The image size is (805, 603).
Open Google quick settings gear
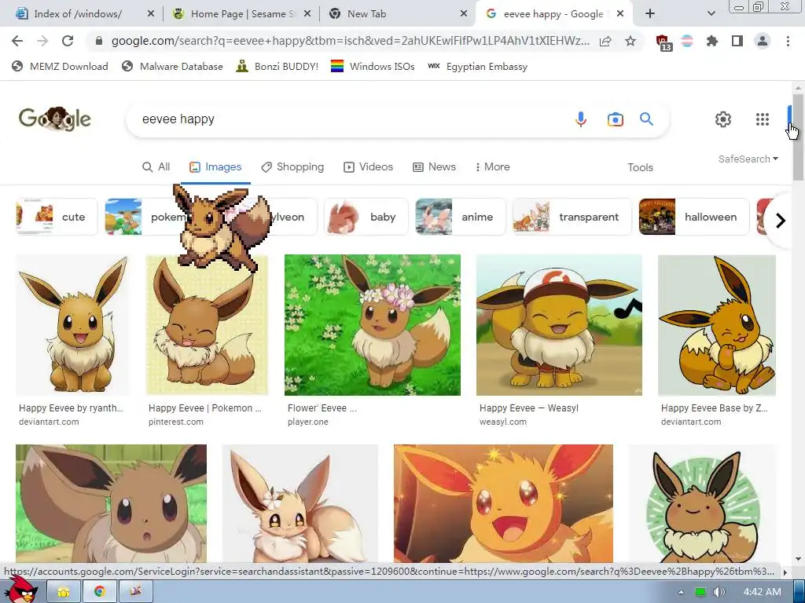tap(723, 119)
